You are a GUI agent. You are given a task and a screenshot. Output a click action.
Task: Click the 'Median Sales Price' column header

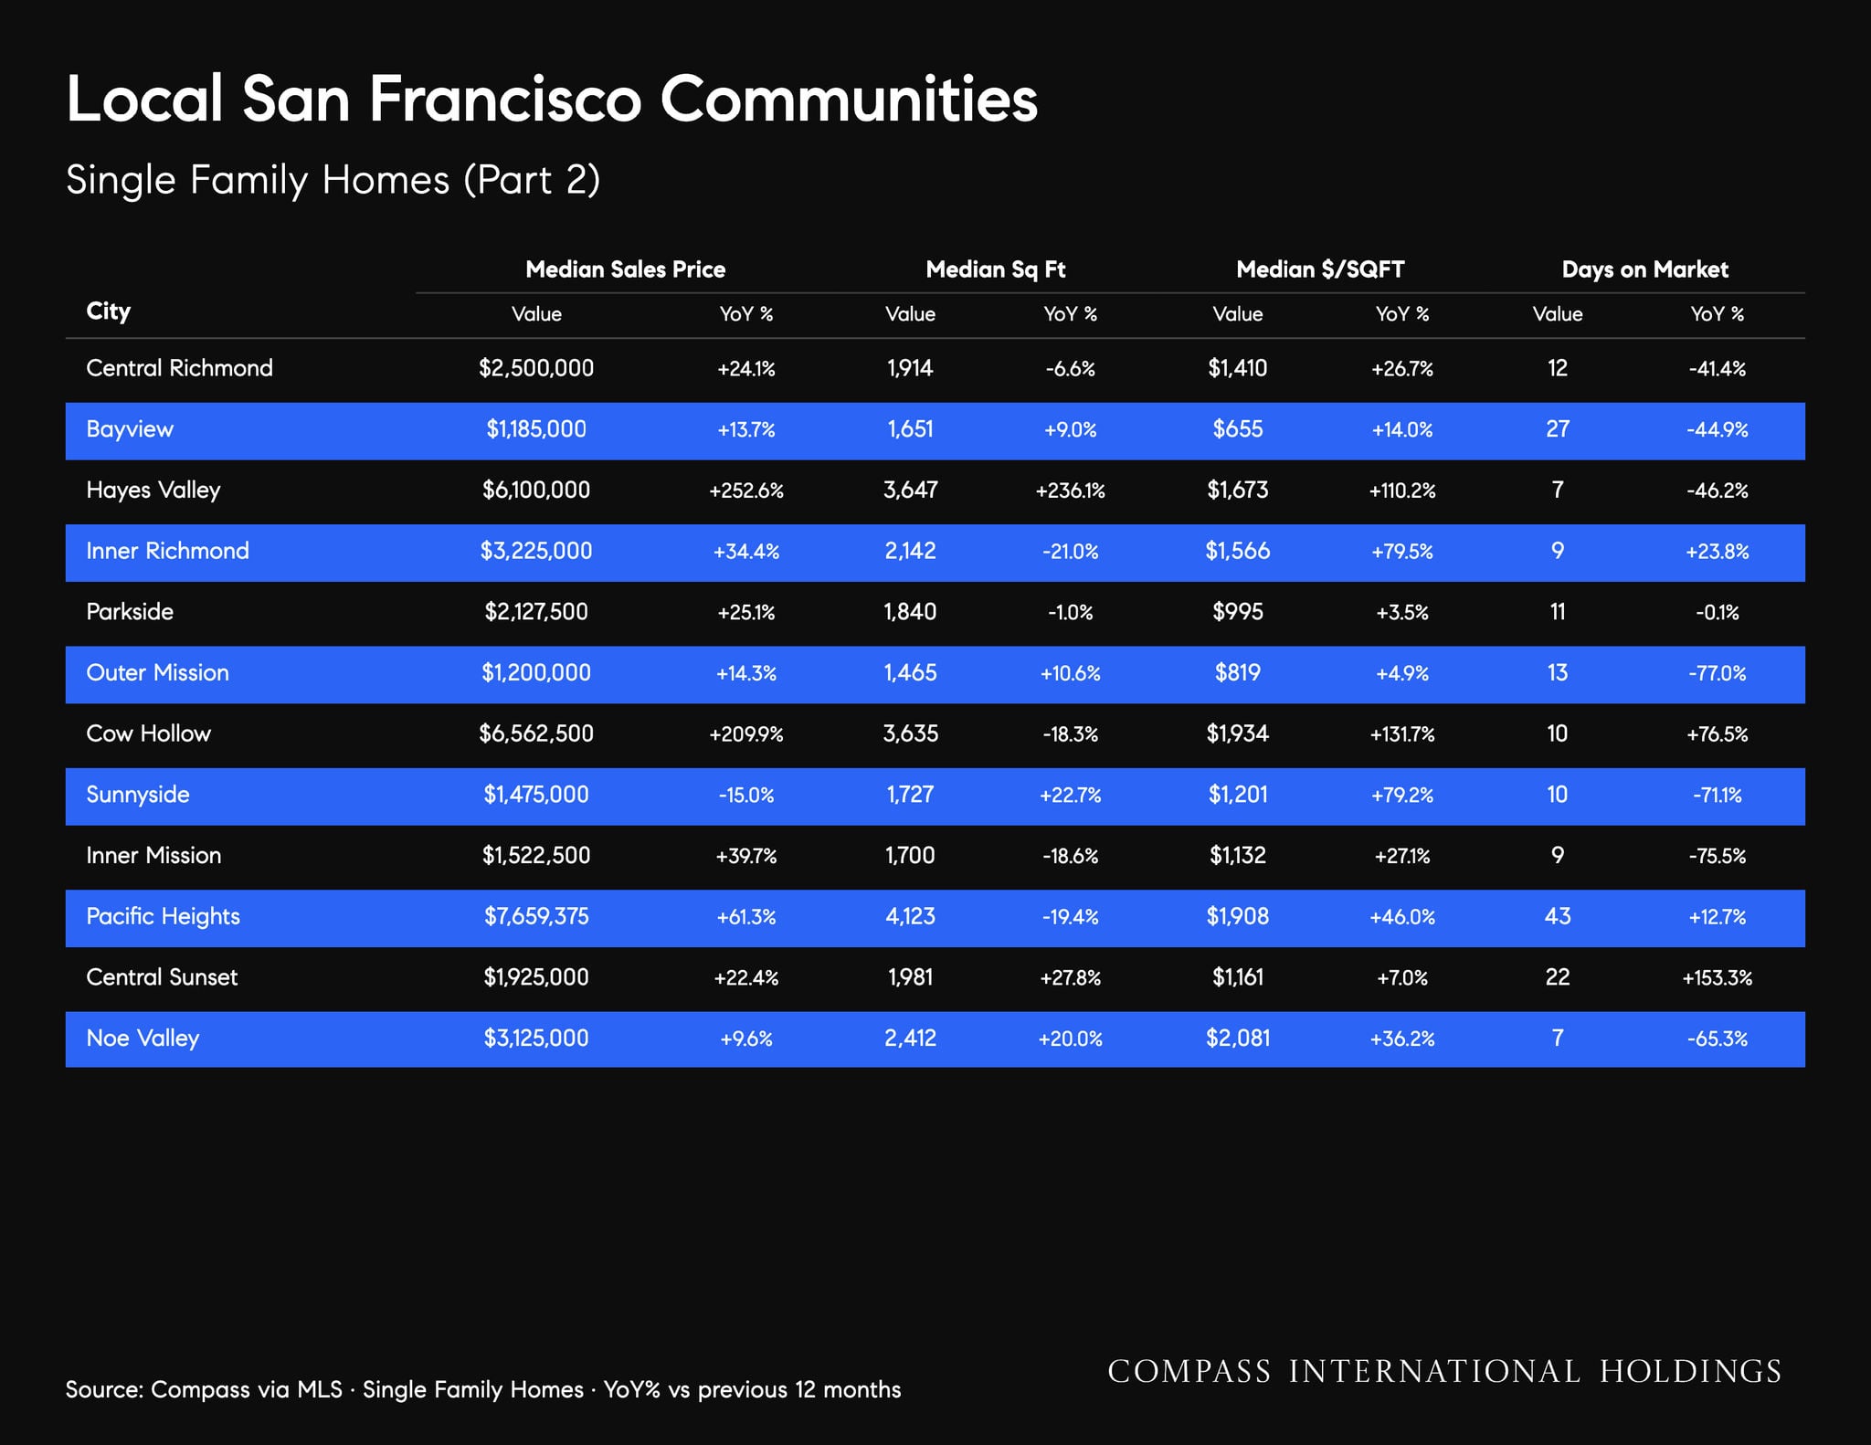coord(626,269)
